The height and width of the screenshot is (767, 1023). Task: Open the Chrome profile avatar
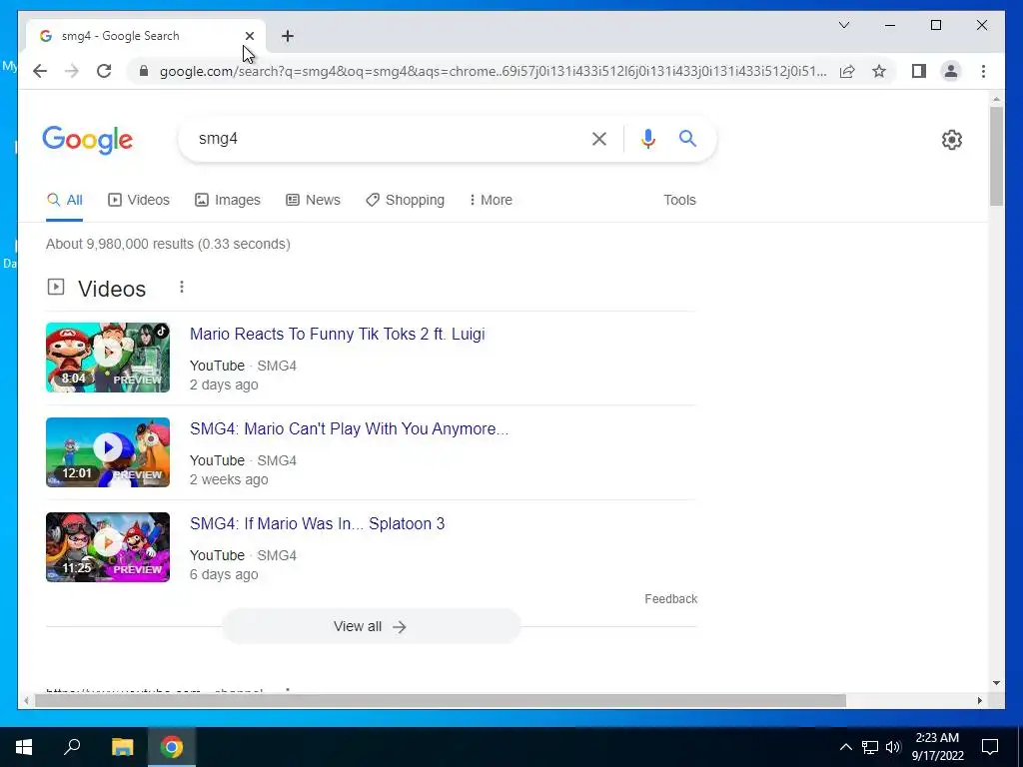[x=951, y=71]
